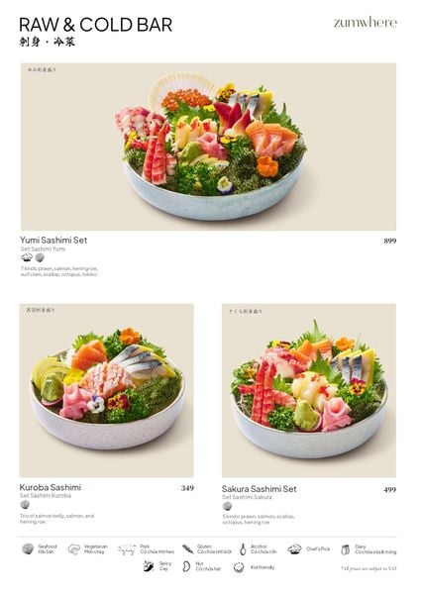The width and height of the screenshot is (421, 594).
Task: Select the Yumi Sashimi Set title
Action: click(x=53, y=240)
